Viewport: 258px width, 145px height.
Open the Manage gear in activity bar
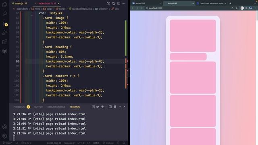point(4,136)
